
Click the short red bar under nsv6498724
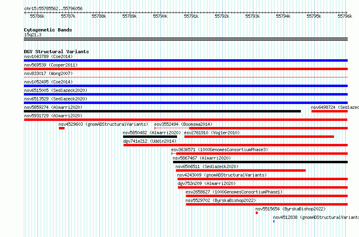pyautogui.click(x=330, y=111)
